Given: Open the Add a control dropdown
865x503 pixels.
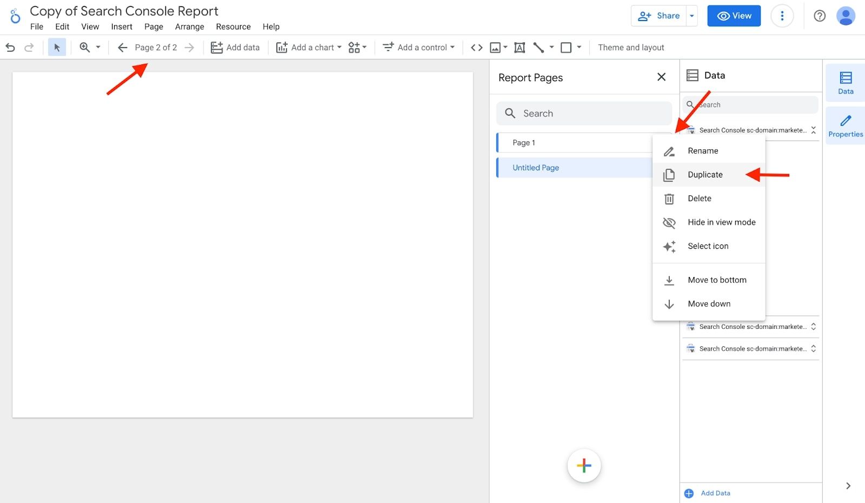Looking at the screenshot, I should tap(419, 48).
